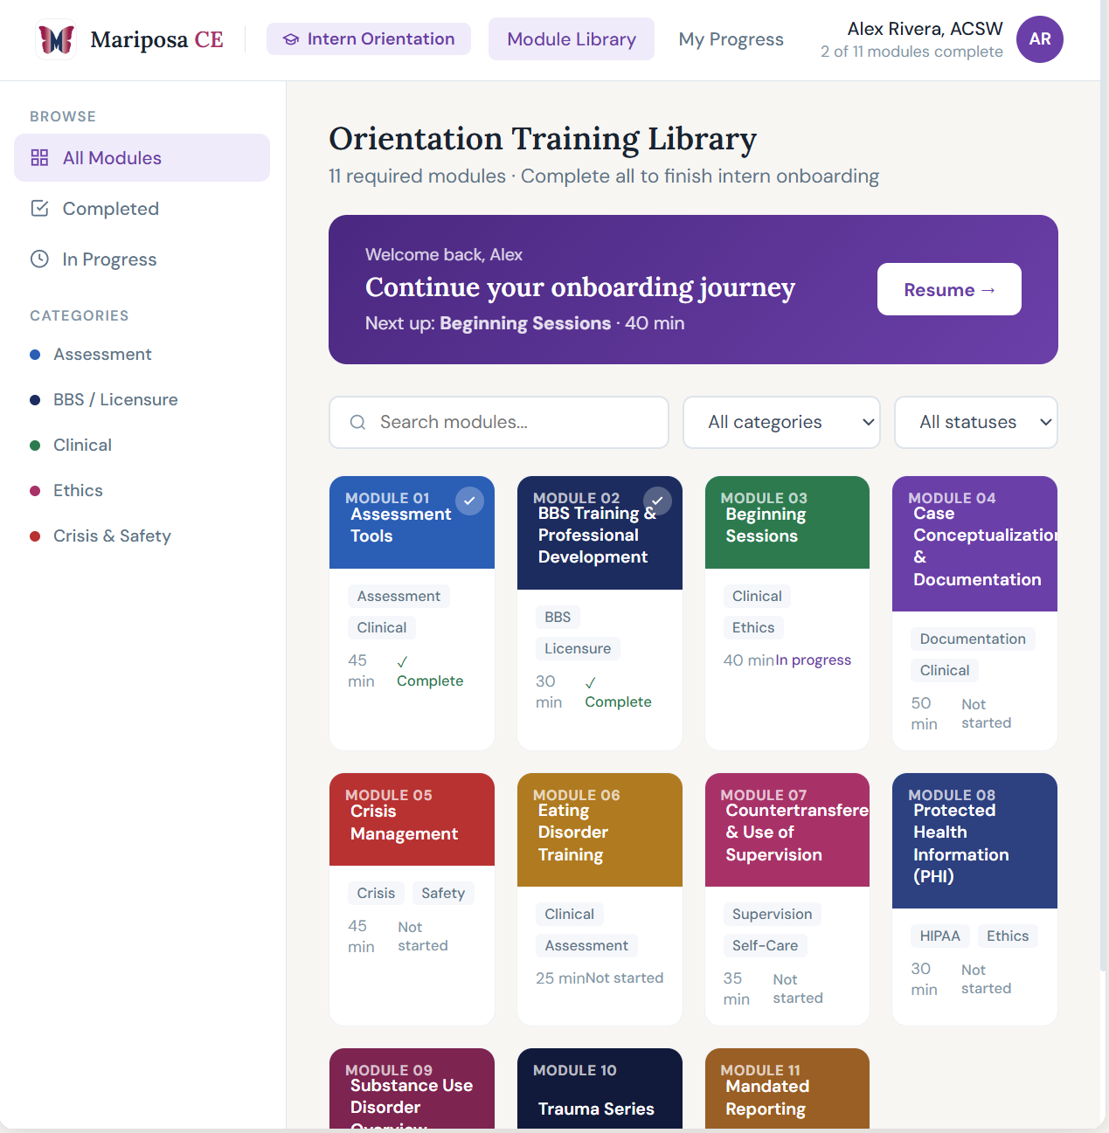This screenshot has width=1109, height=1133.
Task: Click the red dot next to Crisis & Safety
Action: click(35, 535)
